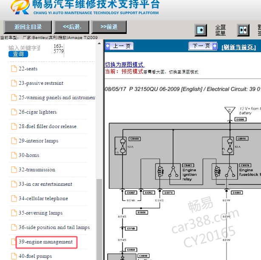261x260 pixels.
Task: Click the X4367 connector label
Action: tap(131, 193)
